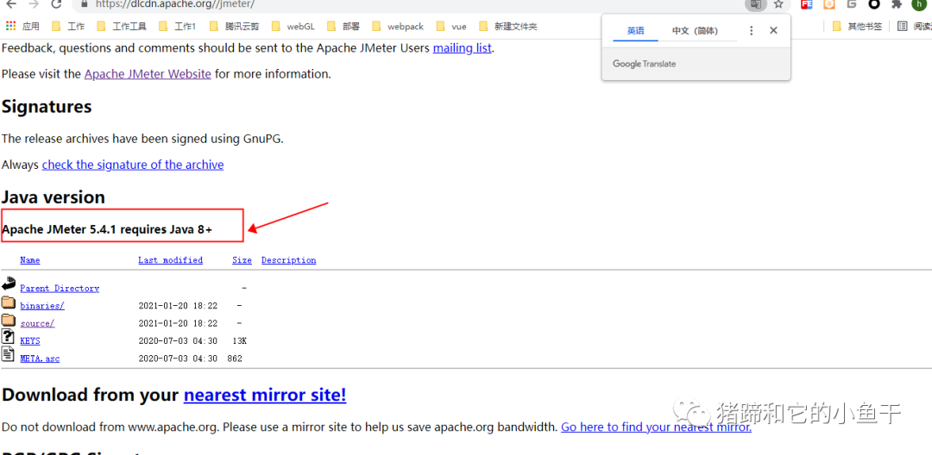The height and width of the screenshot is (455, 932).
Task: Sort listing by Last modified column
Action: [171, 260]
